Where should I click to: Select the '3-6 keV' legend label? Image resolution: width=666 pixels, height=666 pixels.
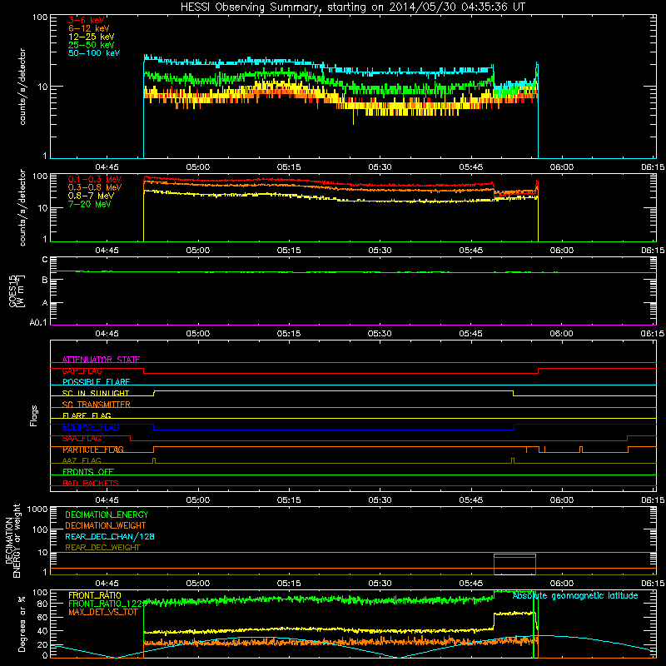(87, 20)
